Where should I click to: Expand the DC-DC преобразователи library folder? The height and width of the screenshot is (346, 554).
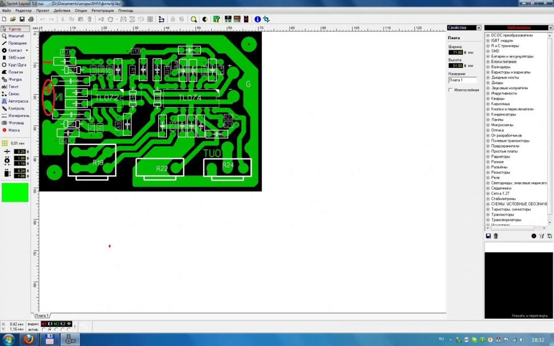488,35
